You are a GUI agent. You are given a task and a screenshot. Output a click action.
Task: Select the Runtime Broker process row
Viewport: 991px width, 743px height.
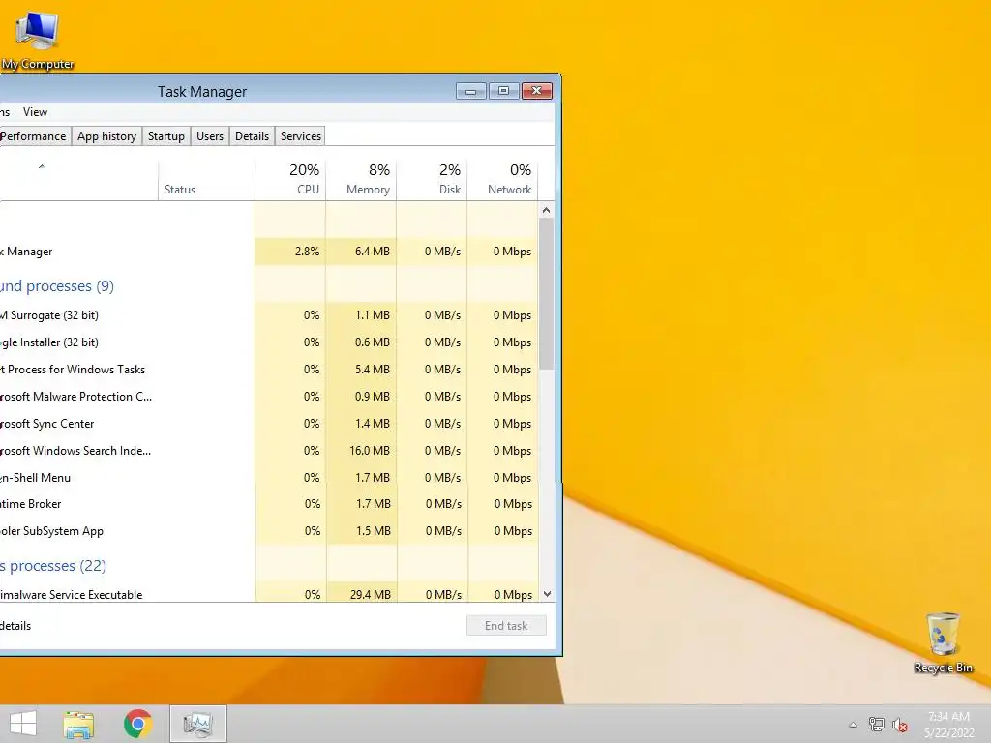click(269, 504)
